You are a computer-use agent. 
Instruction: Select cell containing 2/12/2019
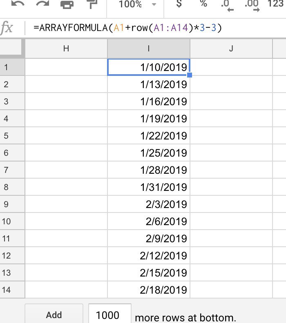click(149, 255)
